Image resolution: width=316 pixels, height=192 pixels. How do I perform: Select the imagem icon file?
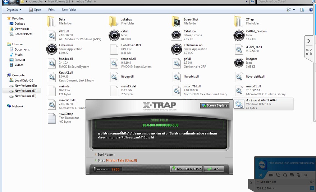[x=239, y=63]
